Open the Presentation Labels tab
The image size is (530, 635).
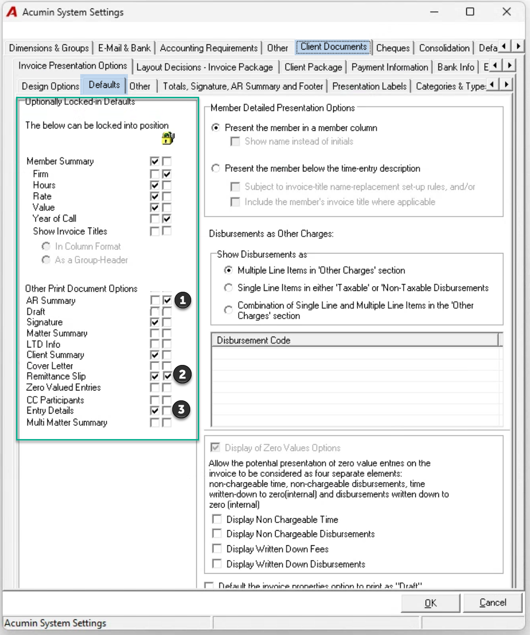369,86
